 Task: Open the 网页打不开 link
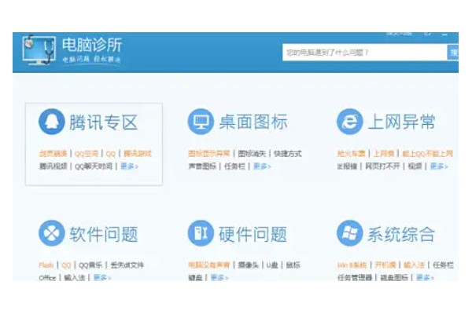tap(382, 166)
